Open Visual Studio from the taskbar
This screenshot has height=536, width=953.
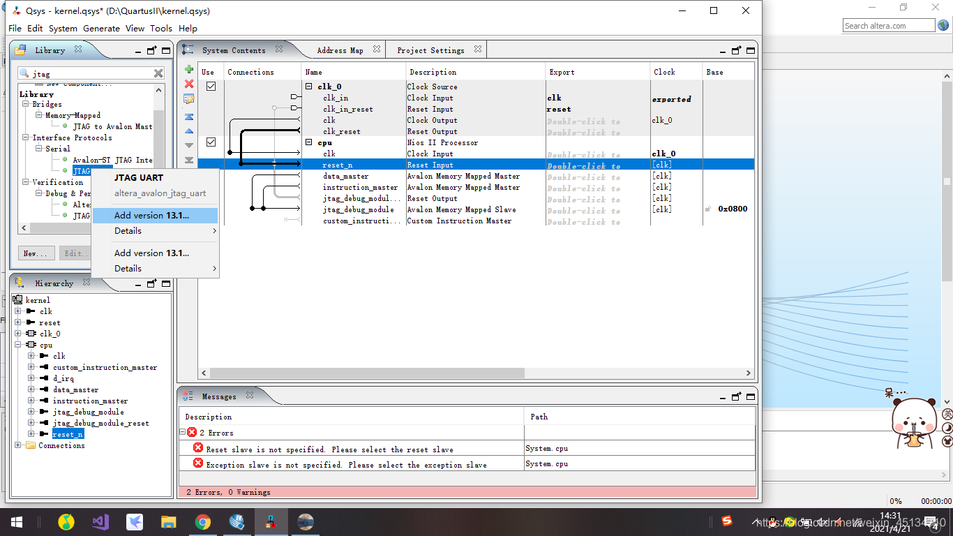[100, 522]
